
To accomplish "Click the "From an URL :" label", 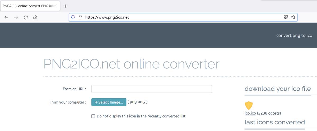I will tap(74, 89).
